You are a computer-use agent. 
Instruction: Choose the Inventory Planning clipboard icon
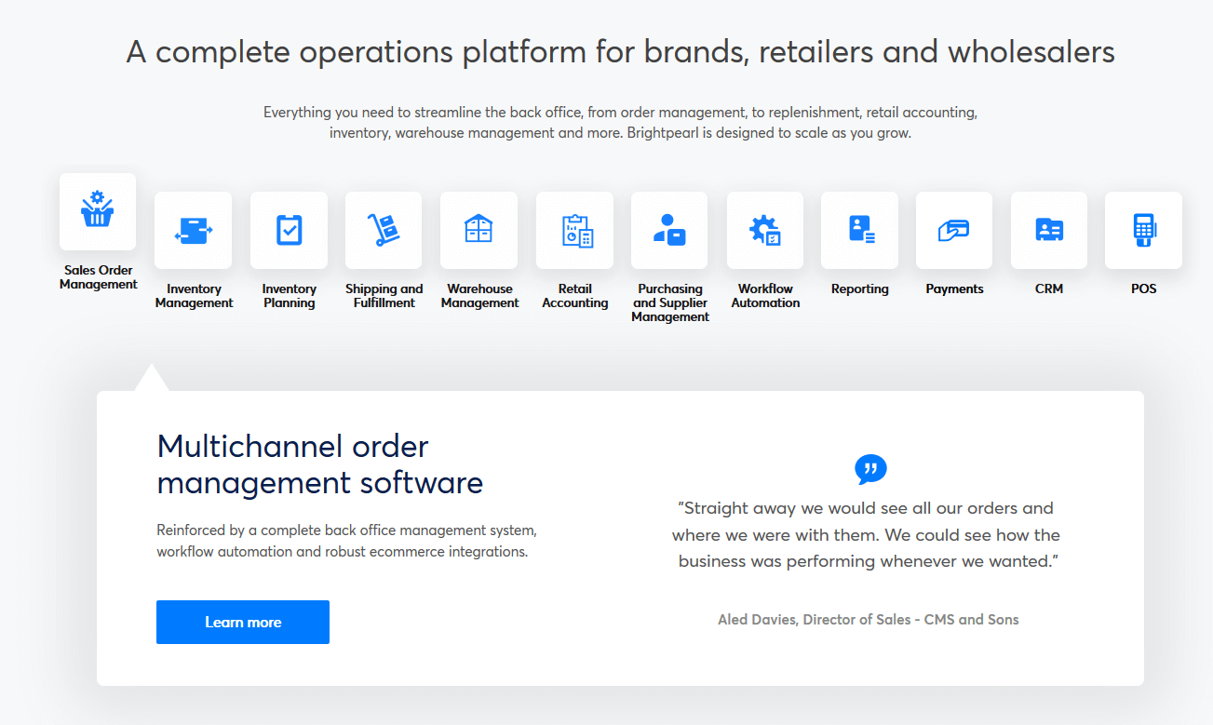coord(289,230)
